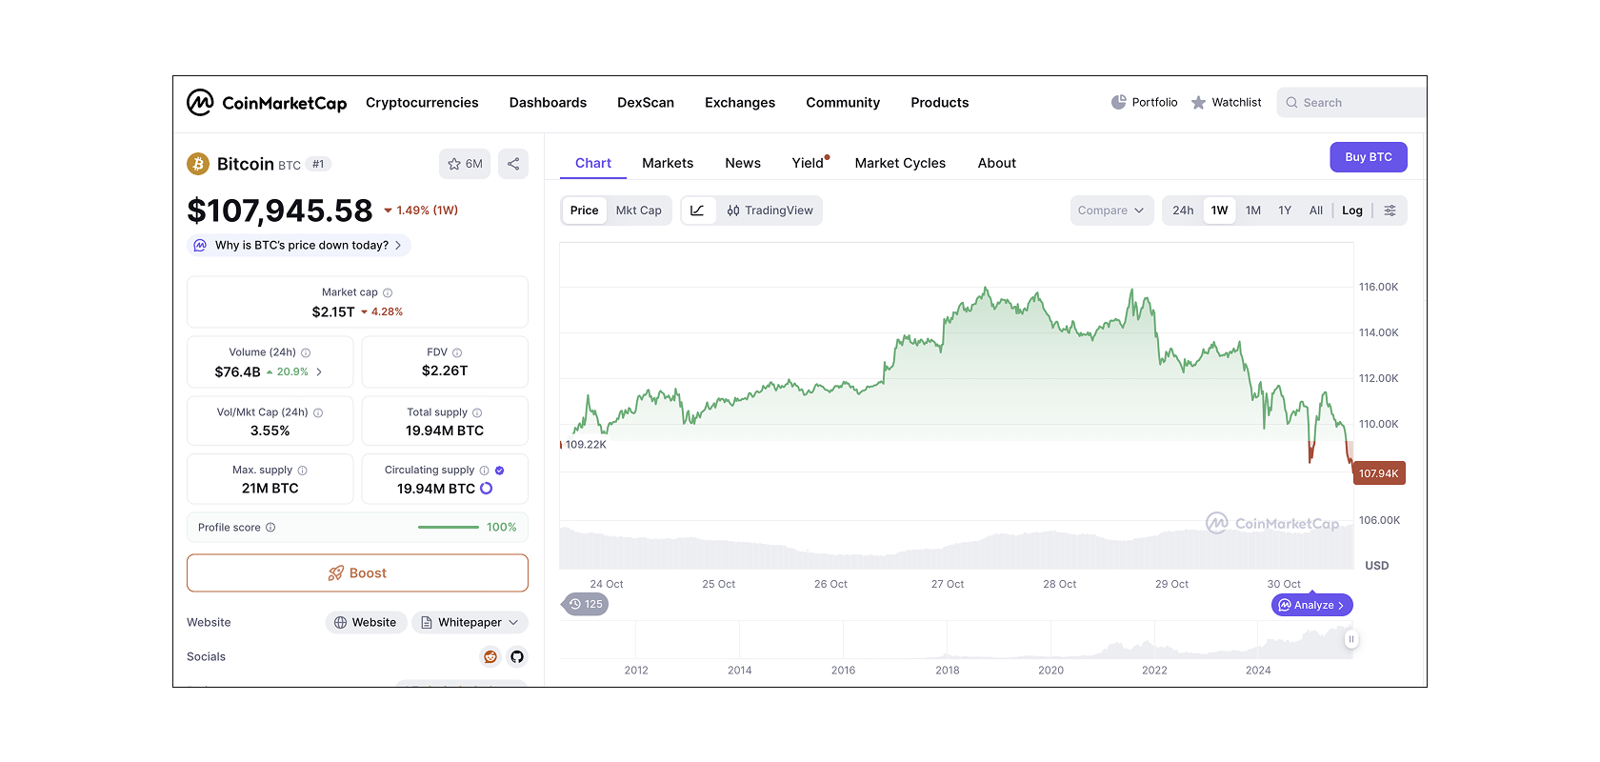Open the Market Cycles tab

click(x=900, y=163)
